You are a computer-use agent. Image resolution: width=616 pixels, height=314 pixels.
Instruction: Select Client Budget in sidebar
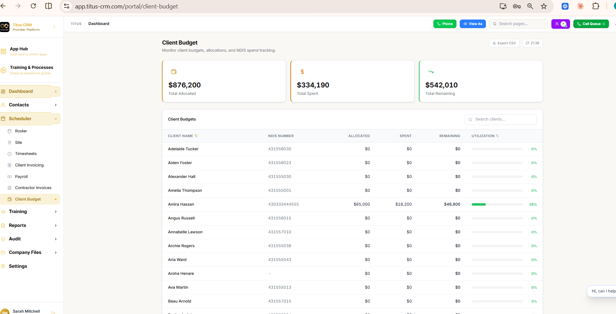click(30, 199)
